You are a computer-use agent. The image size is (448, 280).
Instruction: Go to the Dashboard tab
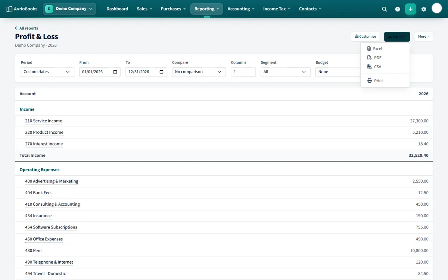click(117, 9)
